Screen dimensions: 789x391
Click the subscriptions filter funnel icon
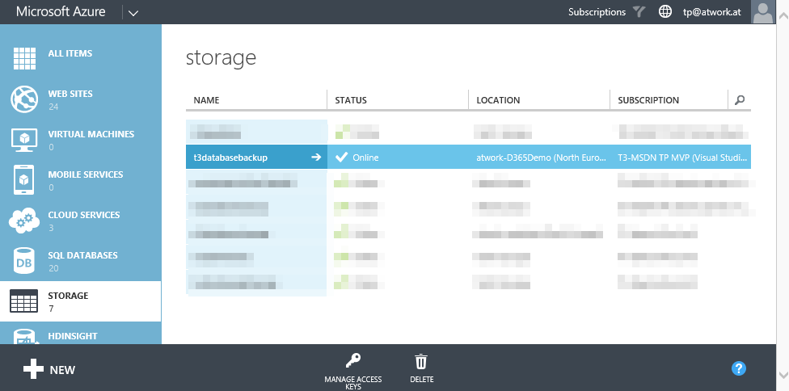click(639, 12)
